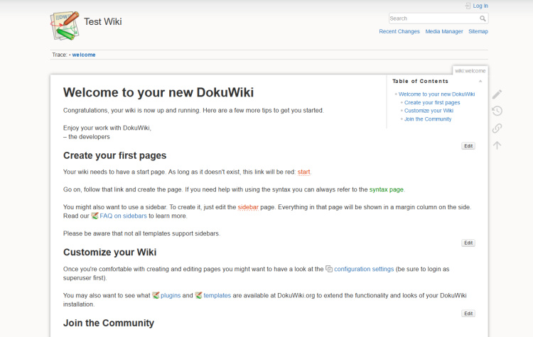Image resolution: width=533 pixels, height=337 pixels.
Task: Click the Log In link
Action: [x=480, y=6]
